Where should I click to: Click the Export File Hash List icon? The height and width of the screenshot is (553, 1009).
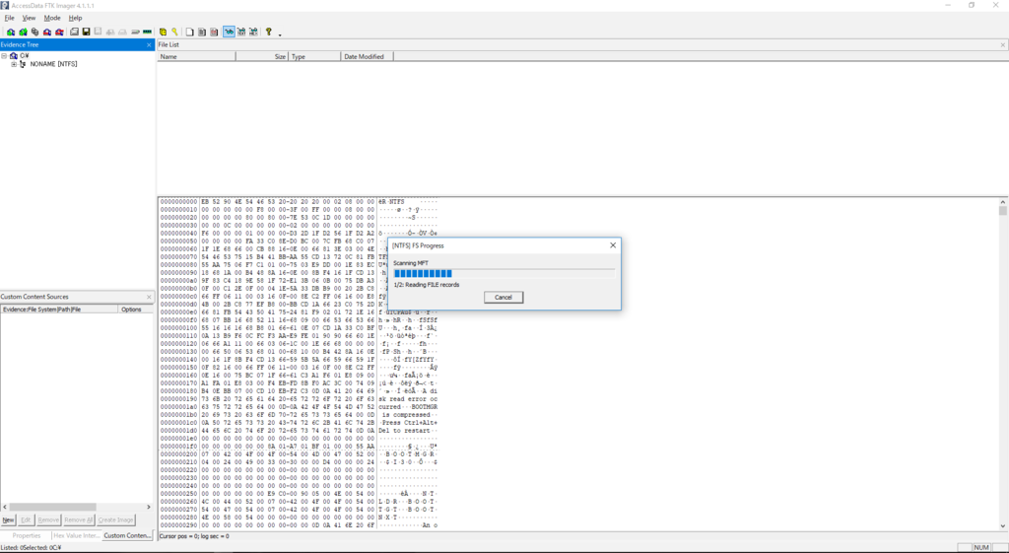pyautogui.click(x=202, y=32)
